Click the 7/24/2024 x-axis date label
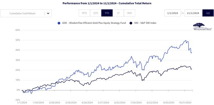This screenshot has width=214, height=105. [136, 103]
